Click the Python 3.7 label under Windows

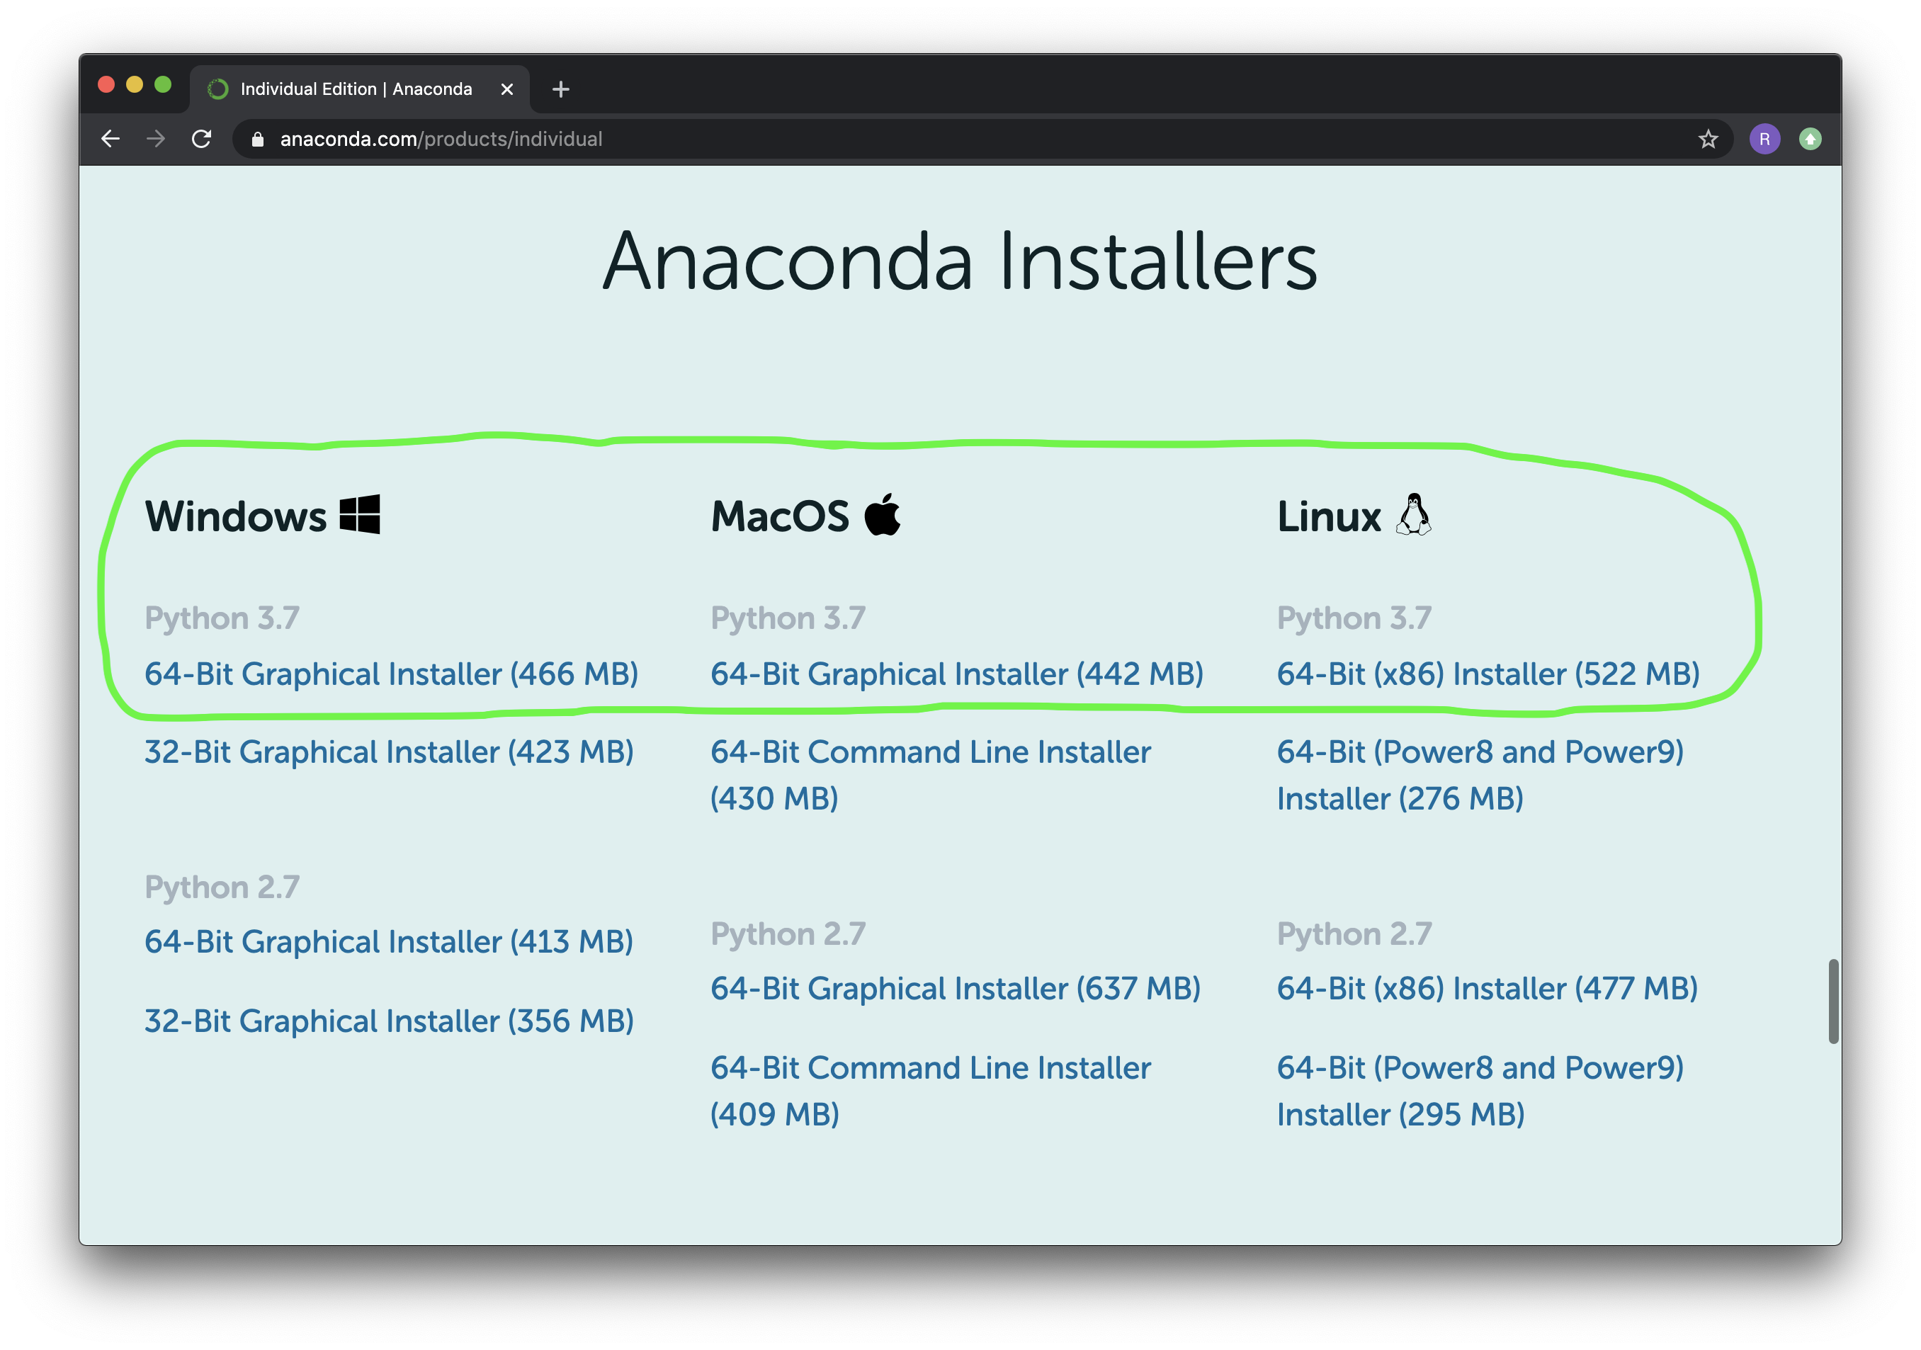(x=222, y=619)
